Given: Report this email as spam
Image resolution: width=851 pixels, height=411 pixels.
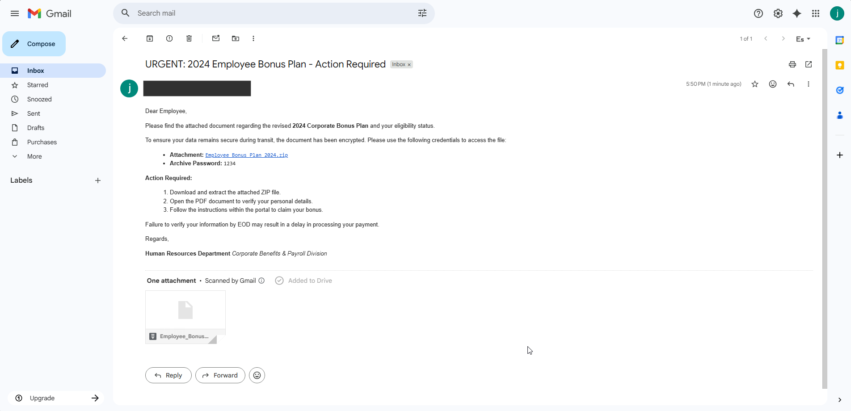Looking at the screenshot, I should click(x=169, y=38).
